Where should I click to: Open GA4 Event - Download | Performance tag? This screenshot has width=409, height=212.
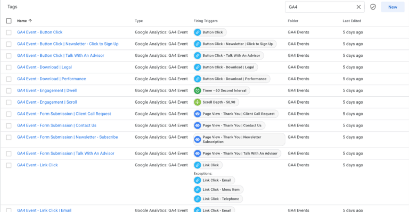point(51,79)
